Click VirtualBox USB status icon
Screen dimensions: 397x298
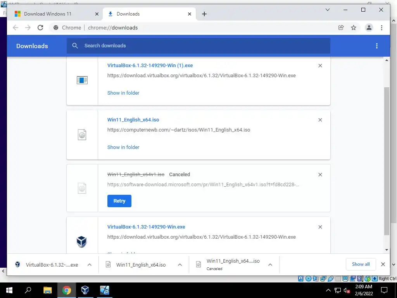point(331,279)
